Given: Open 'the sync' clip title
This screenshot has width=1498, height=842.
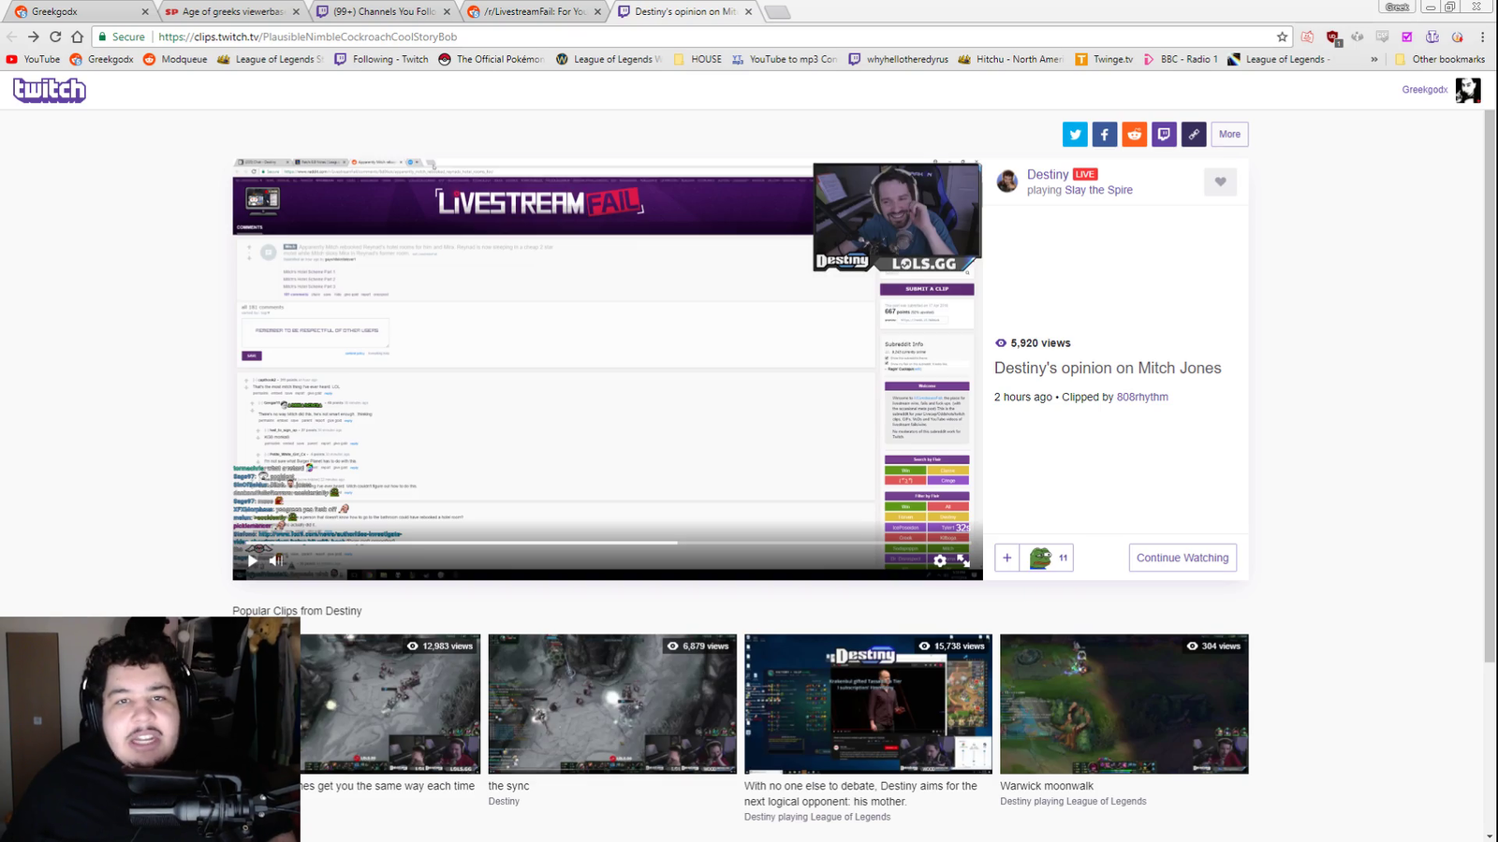Looking at the screenshot, I should 508,786.
